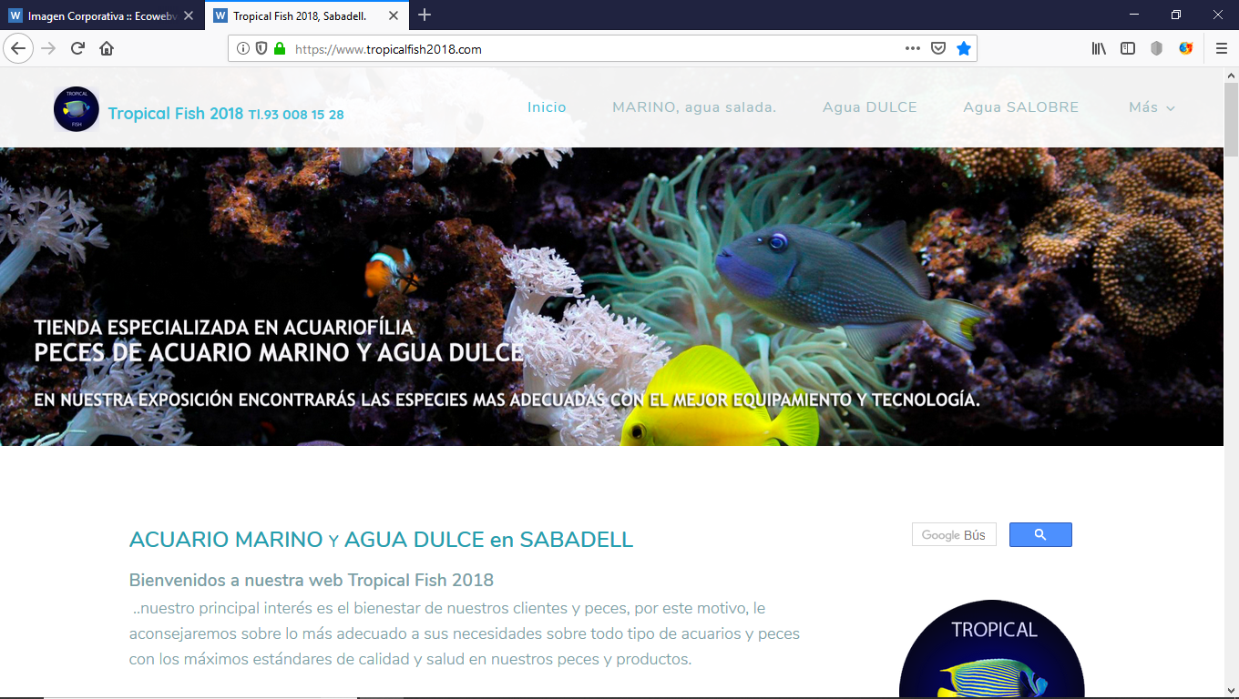Minimize the Firefox window
This screenshot has width=1239, height=699.
pos(1134,15)
